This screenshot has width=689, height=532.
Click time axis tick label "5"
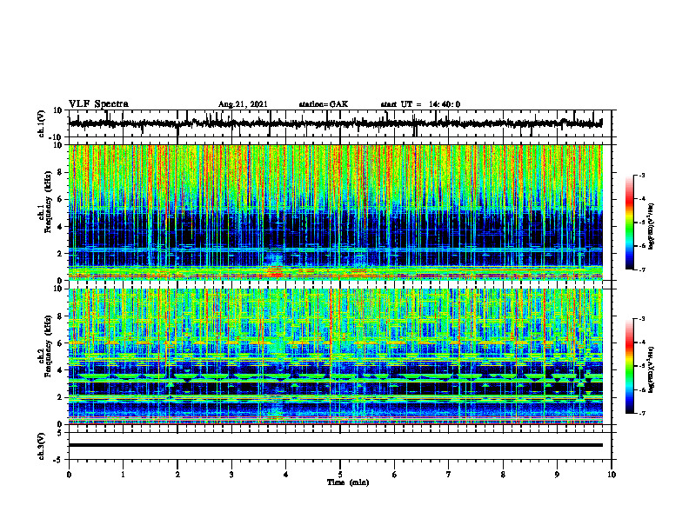[x=340, y=475]
